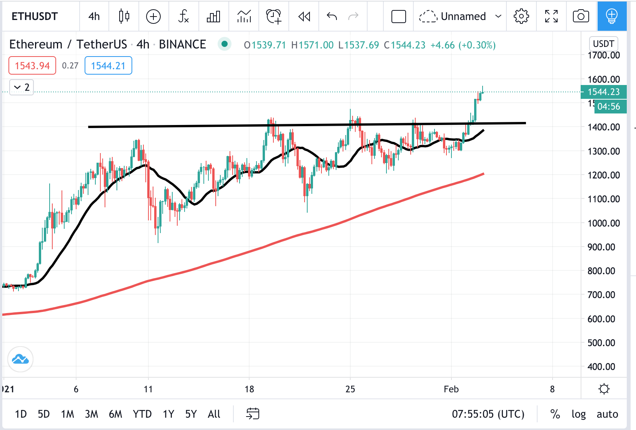This screenshot has width=636, height=430.
Task: Start bar replay with the rewind icon
Action: (304, 16)
